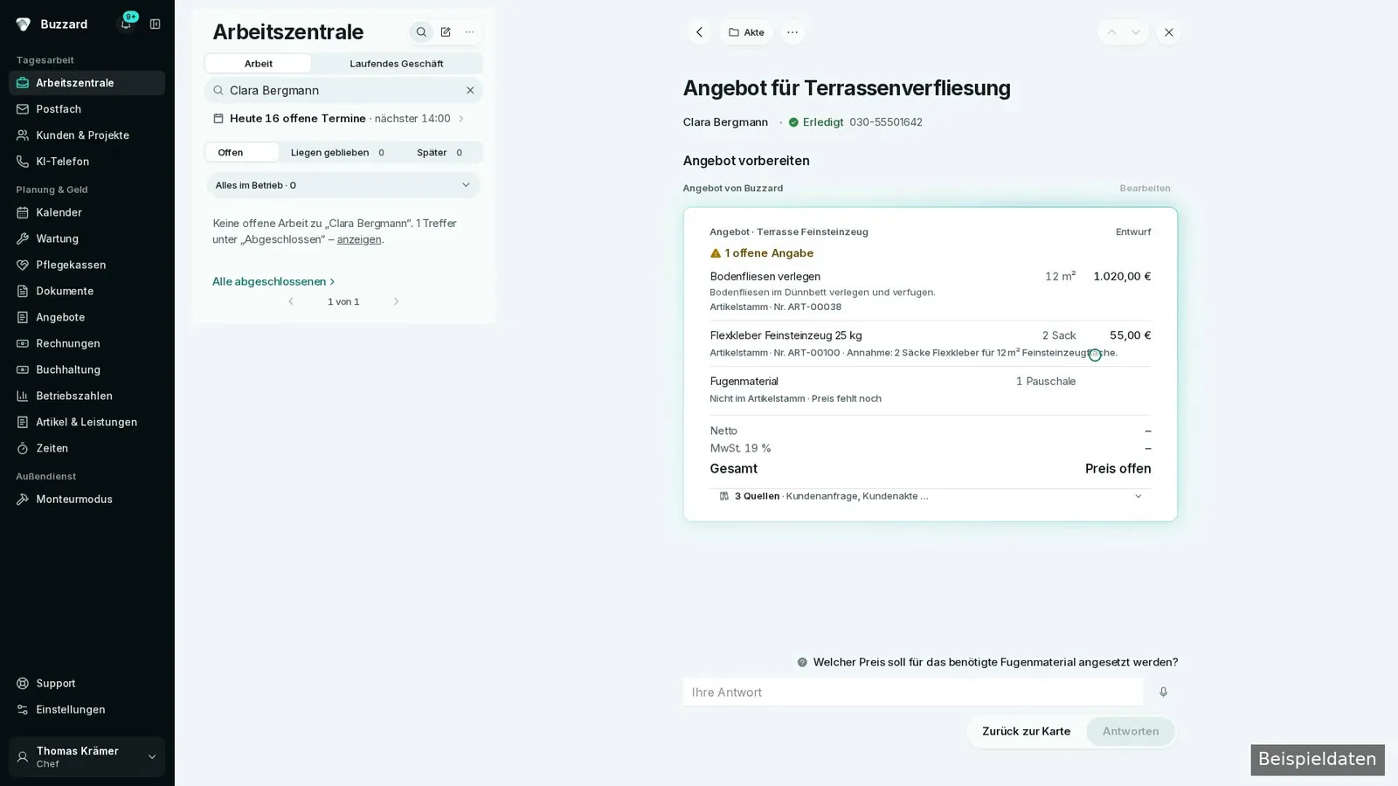Click Bearbeiten on the offer
1398x786 pixels.
click(x=1145, y=189)
